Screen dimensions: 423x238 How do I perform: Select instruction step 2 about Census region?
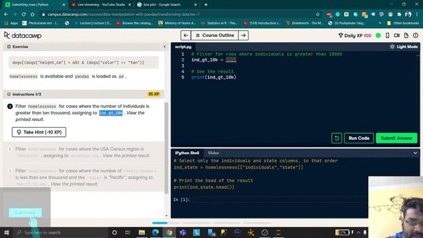coord(84,153)
